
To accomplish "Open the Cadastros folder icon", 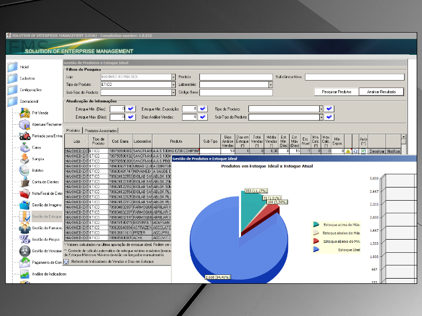I will coord(12,78).
